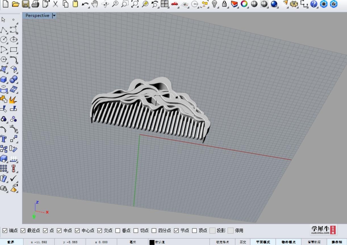This screenshot has height=245, width=347.
Task: Click the padlock lock objects icon
Action: tap(224, 4)
